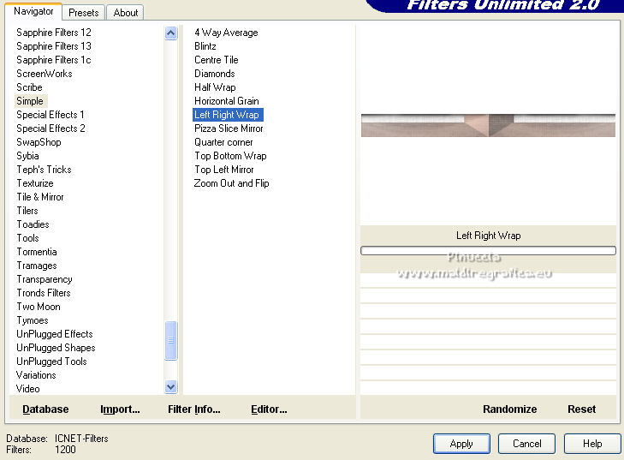Choose the 4 Way Average filter
The height and width of the screenshot is (460, 624).
(x=226, y=33)
